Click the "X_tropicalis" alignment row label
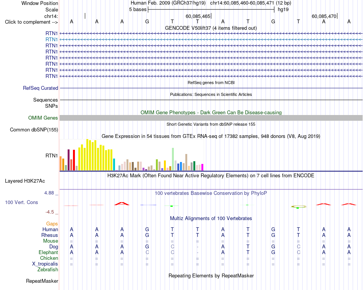 pyautogui.click(x=45, y=264)
